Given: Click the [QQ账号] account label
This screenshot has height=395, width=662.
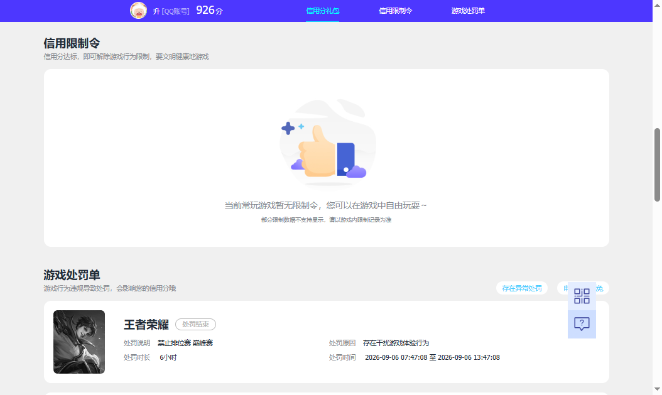Looking at the screenshot, I should (176, 11).
